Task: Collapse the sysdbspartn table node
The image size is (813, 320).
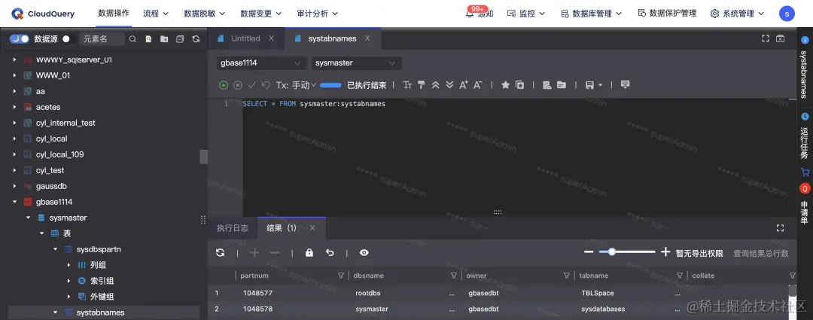Action: (55, 249)
